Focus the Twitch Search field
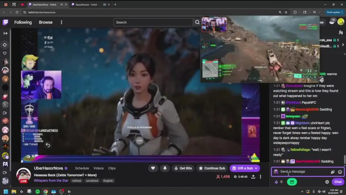Image resolution: width=346 pixels, height=195 pixels. [x=153, y=22]
